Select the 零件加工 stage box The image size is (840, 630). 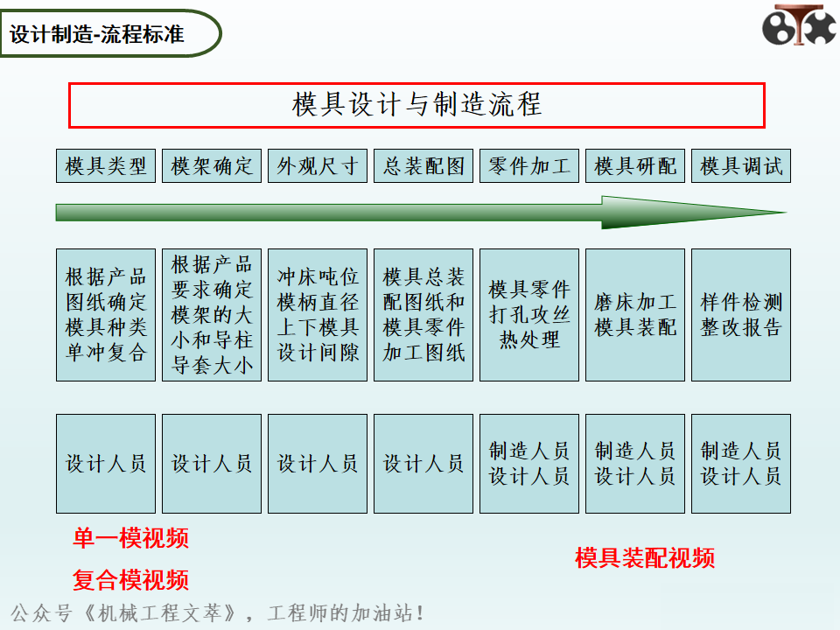coord(529,166)
